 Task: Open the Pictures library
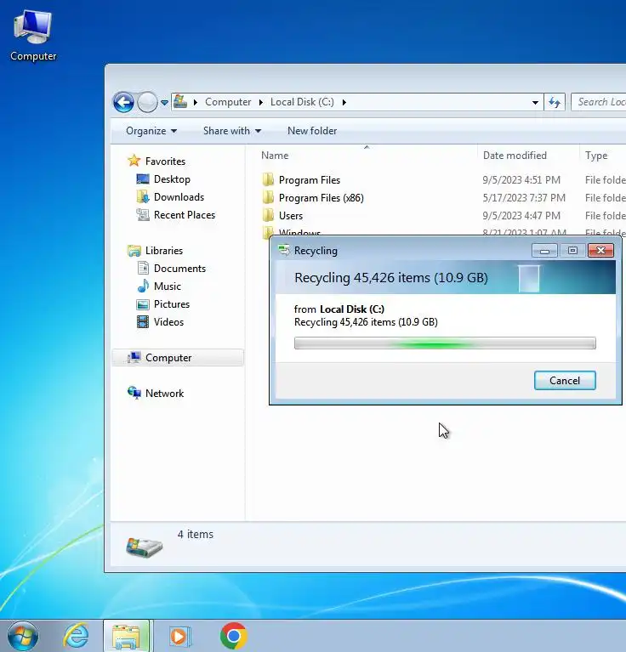[x=171, y=304]
